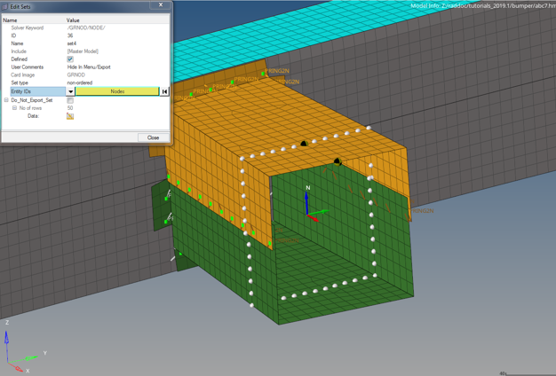Screen dimensions: 556x376
Task: Click the PRING2N label right of the orange box
Action: click(422, 211)
